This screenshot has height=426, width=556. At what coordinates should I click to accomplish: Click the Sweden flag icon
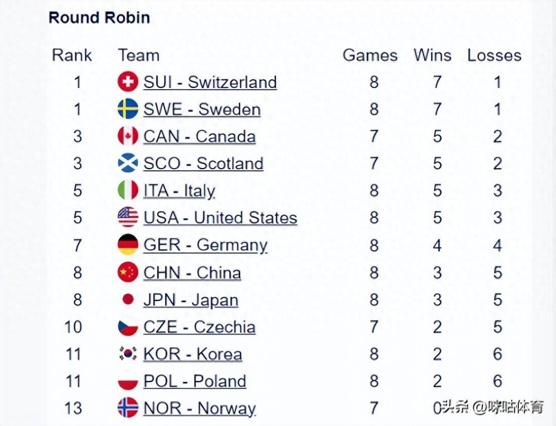128,109
